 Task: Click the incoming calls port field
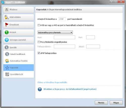click(62, 19)
